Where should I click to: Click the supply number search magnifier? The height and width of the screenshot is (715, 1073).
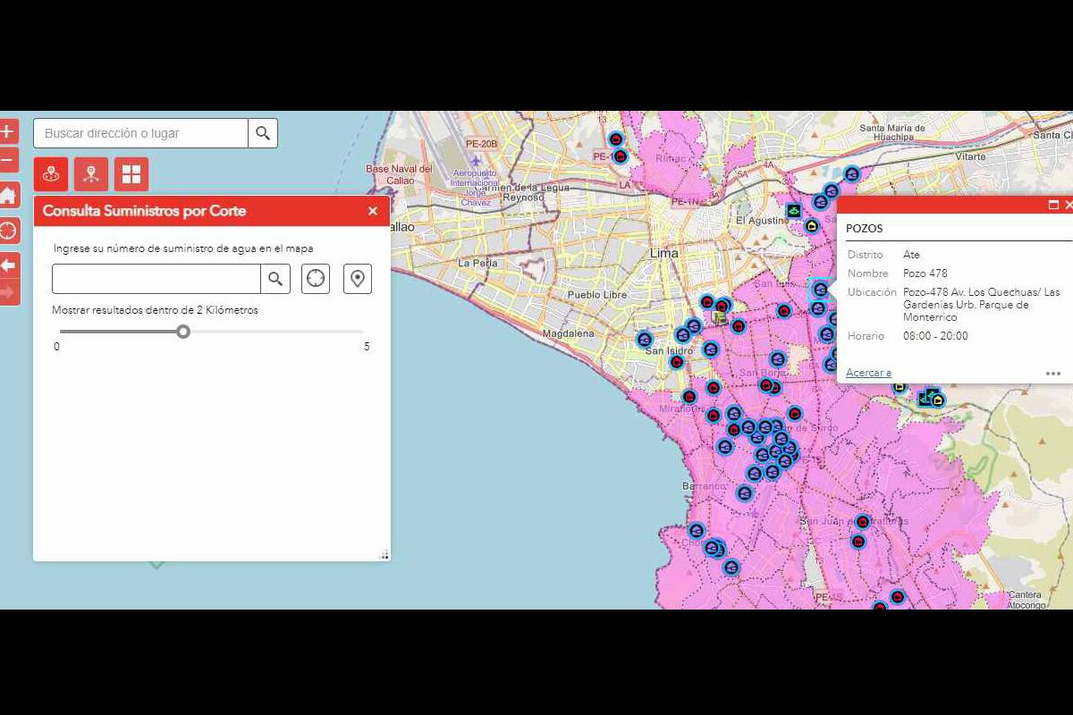pyautogui.click(x=275, y=279)
